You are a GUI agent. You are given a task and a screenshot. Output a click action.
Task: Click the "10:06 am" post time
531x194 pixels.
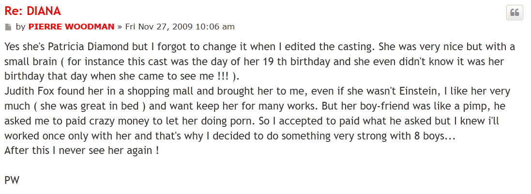[216, 27]
